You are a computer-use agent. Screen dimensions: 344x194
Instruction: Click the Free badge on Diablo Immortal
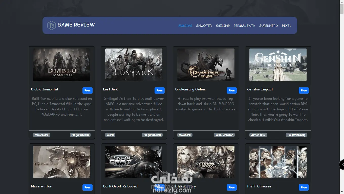(88, 90)
